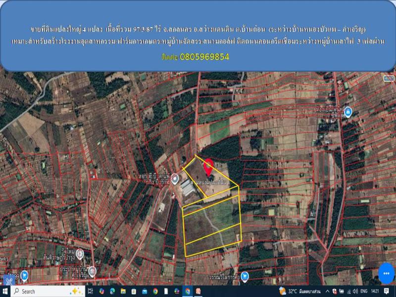Open File Explorer from the taskbar
Viewport: 396px width, 297px height.
[x=123, y=291]
